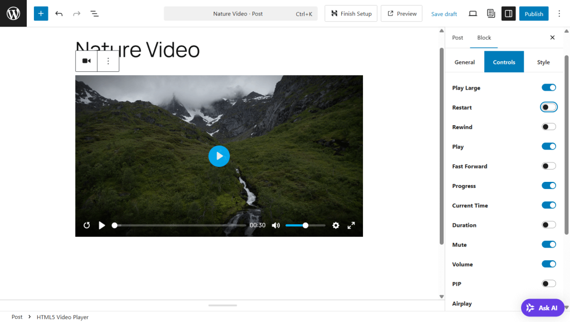Click the video camera icon in block toolbar
Viewport: 570px width, 322px height.
click(x=86, y=61)
